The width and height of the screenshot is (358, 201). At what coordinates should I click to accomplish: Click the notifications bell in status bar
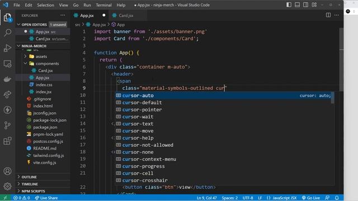pyautogui.click(x=337, y=198)
